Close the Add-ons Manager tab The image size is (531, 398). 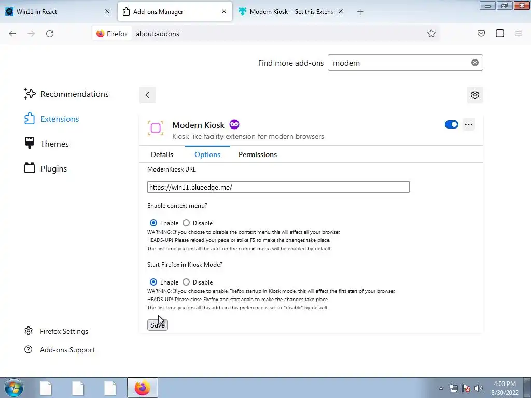point(224,11)
